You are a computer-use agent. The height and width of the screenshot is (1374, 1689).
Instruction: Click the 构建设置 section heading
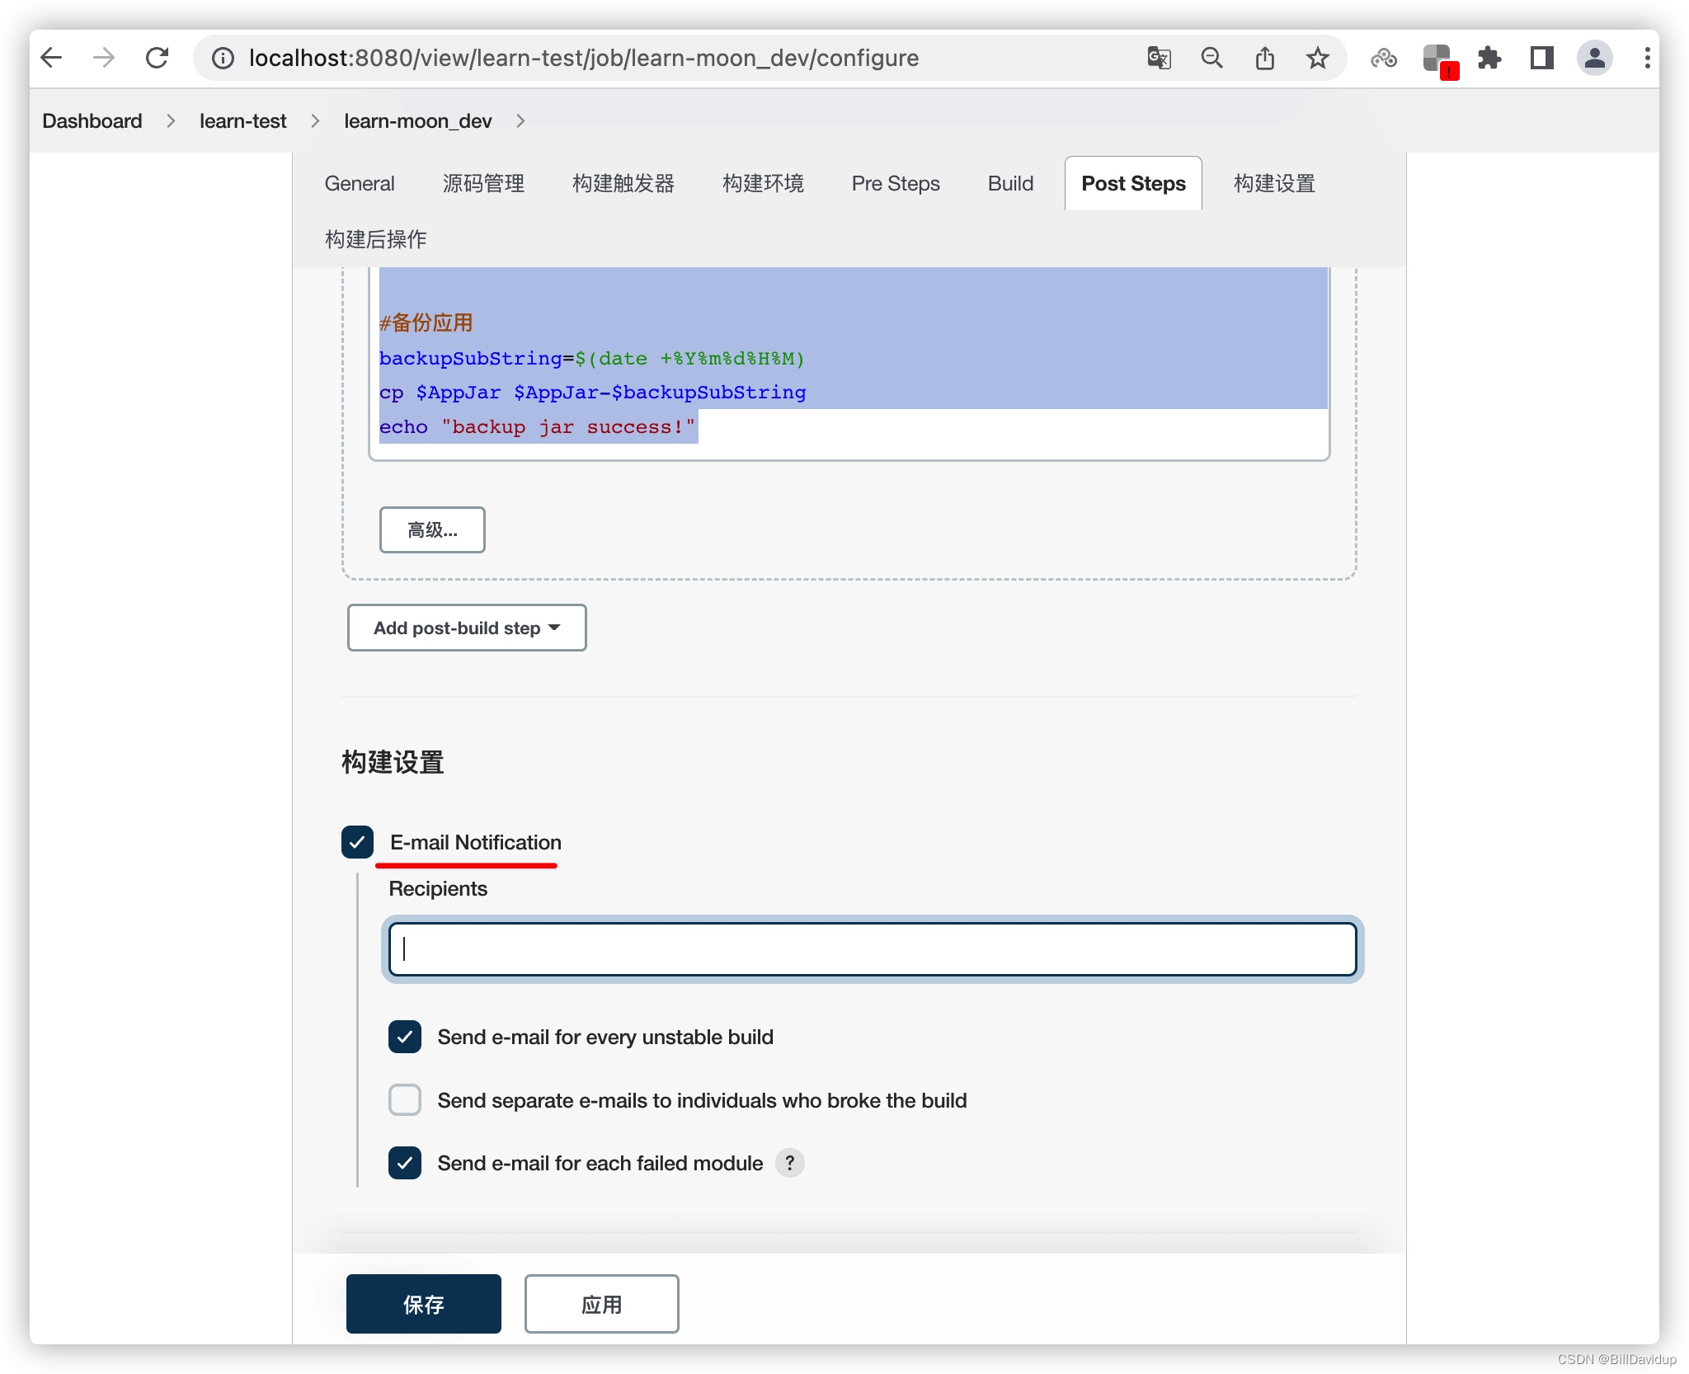point(393,762)
